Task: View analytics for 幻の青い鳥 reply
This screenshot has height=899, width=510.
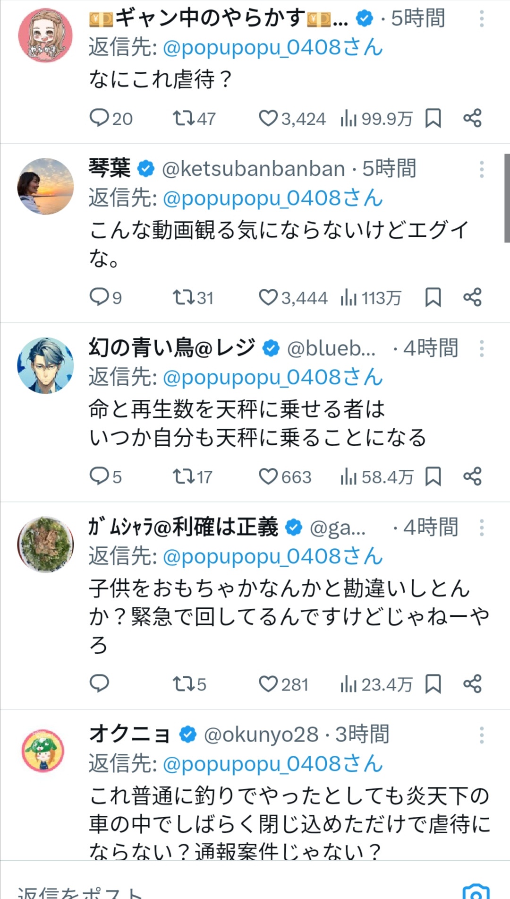Action: (348, 476)
